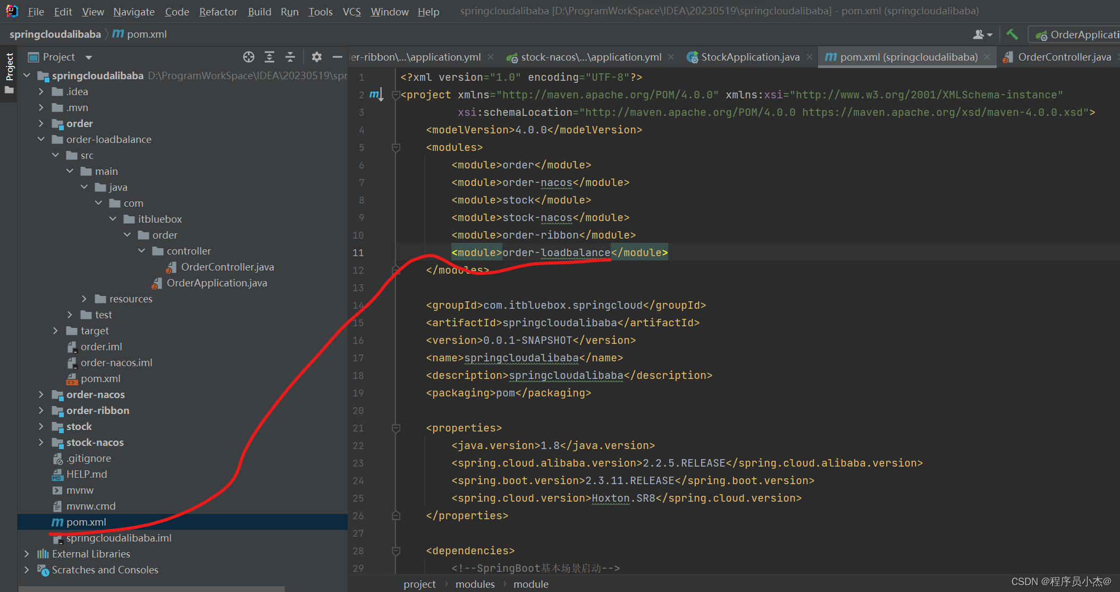This screenshot has width=1120, height=592.
Task: Click 'modules' in bottom XML breadcrumb
Action: point(475,584)
